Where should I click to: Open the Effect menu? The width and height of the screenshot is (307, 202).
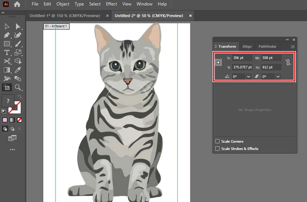pyautogui.click(x=111, y=4)
